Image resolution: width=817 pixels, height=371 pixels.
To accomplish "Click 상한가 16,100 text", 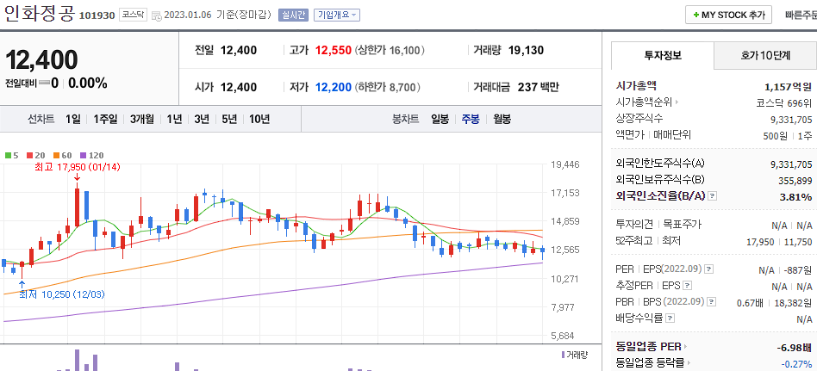I will (390, 51).
